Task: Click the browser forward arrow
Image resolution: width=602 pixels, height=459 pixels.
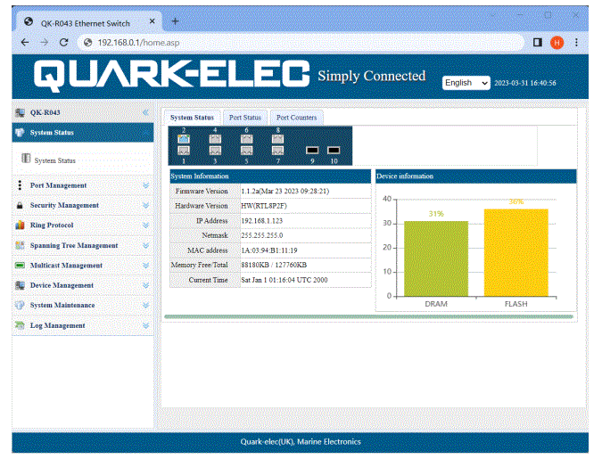Action: tap(45, 43)
